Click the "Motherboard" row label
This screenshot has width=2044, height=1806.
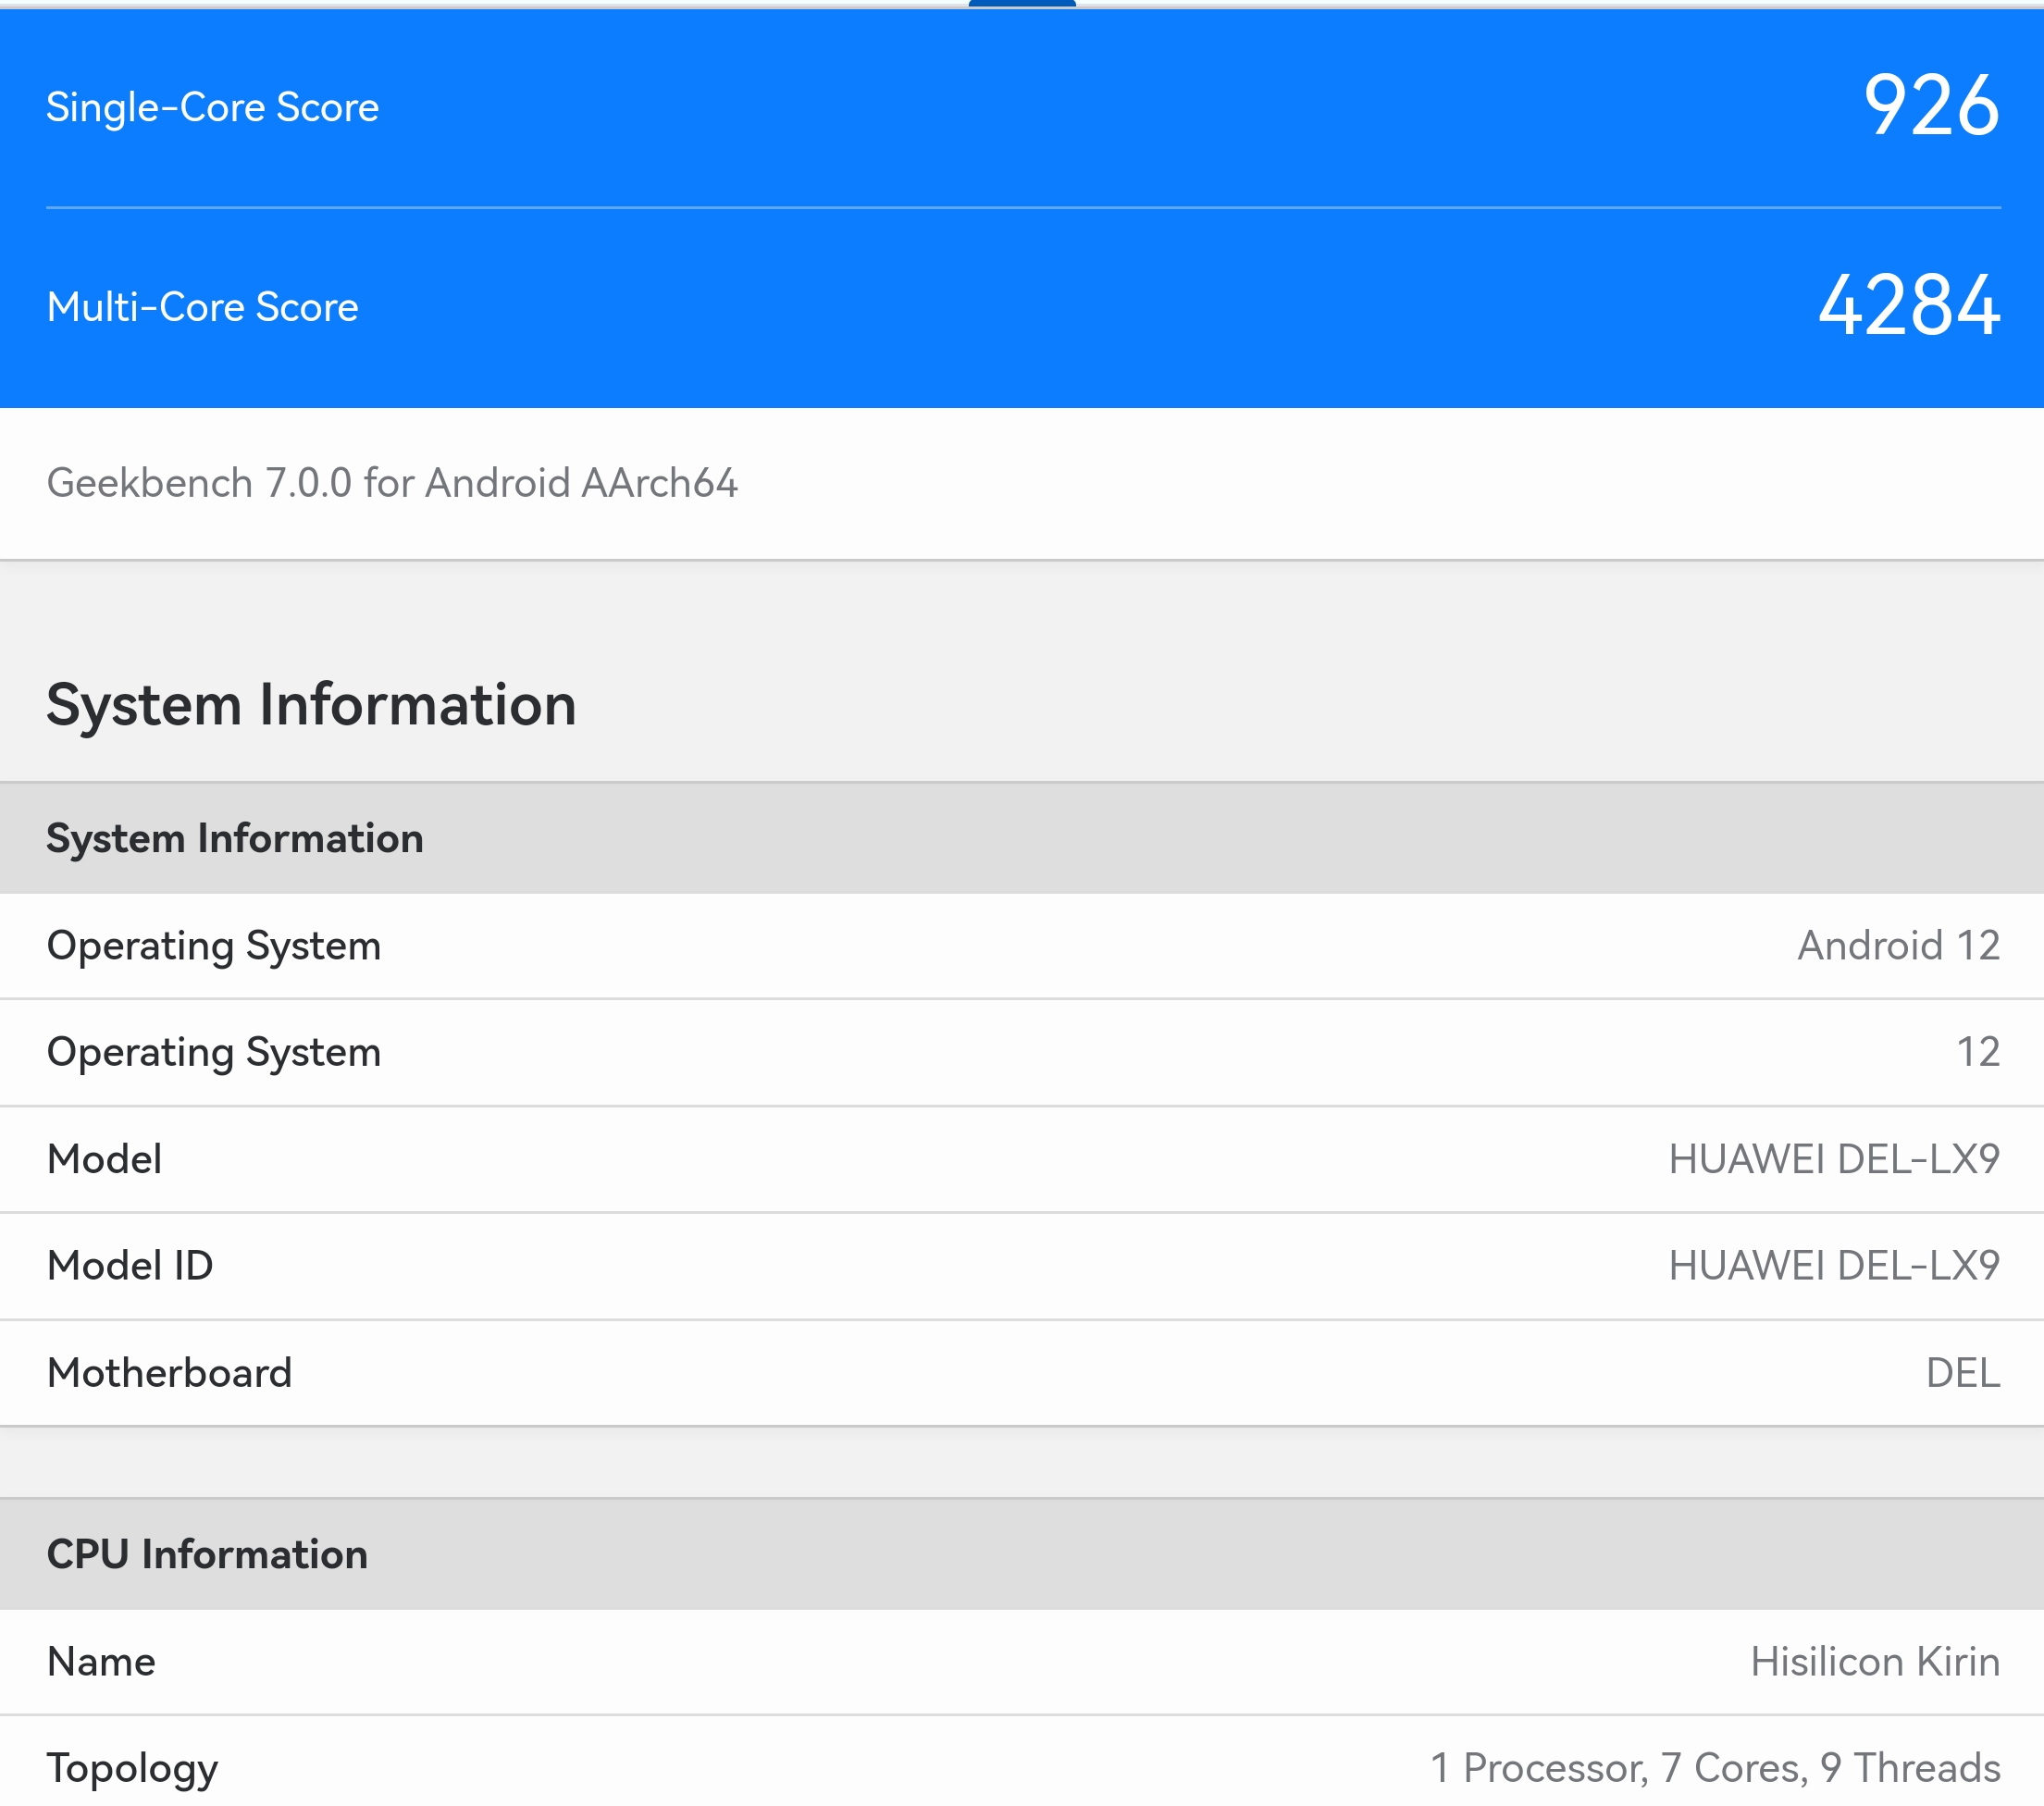(169, 1372)
